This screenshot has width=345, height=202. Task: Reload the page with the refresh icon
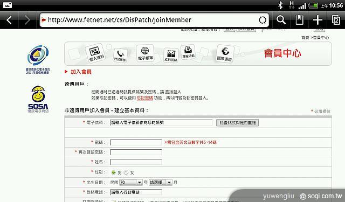(x=263, y=20)
